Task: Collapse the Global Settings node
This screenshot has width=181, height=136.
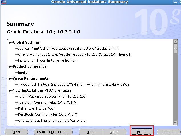Action: [x=10, y=43]
